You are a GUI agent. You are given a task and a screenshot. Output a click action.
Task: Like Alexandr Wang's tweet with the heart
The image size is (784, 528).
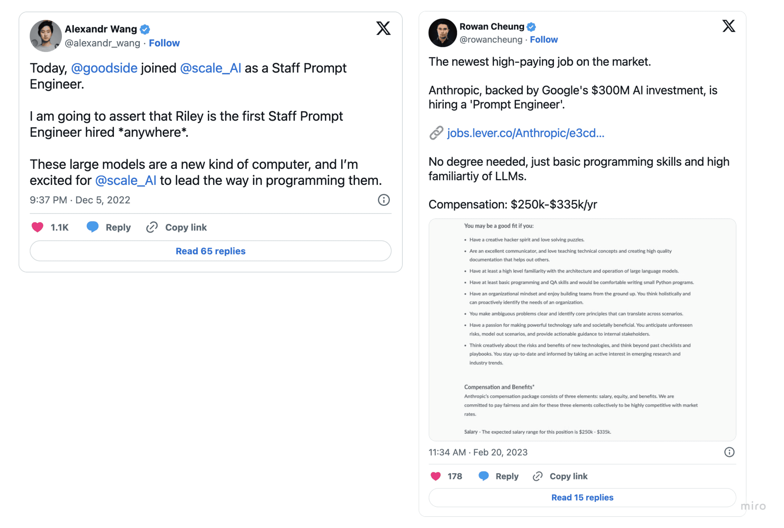click(37, 227)
